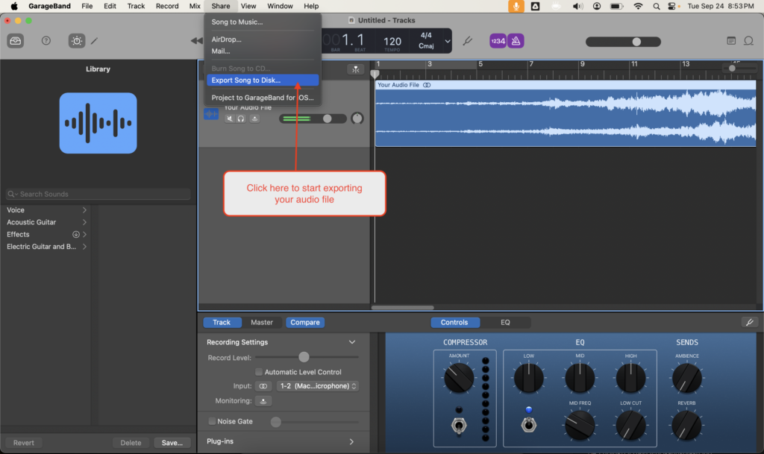This screenshot has height=454, width=764.
Task: Enable the Automatic Level Control checkbox
Action: pyautogui.click(x=259, y=372)
